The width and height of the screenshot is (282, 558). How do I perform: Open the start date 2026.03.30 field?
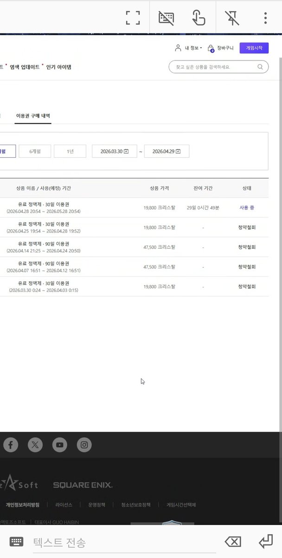[114, 151]
